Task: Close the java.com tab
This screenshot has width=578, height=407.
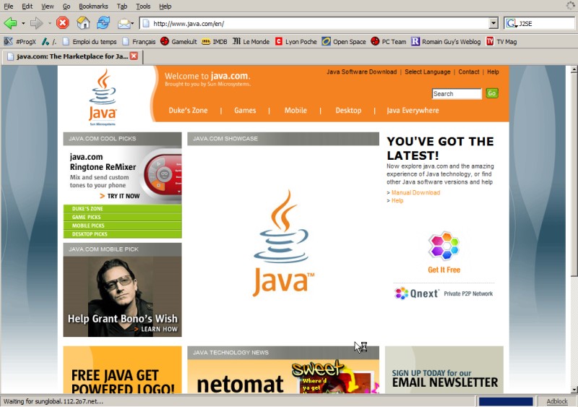Action: pos(134,56)
